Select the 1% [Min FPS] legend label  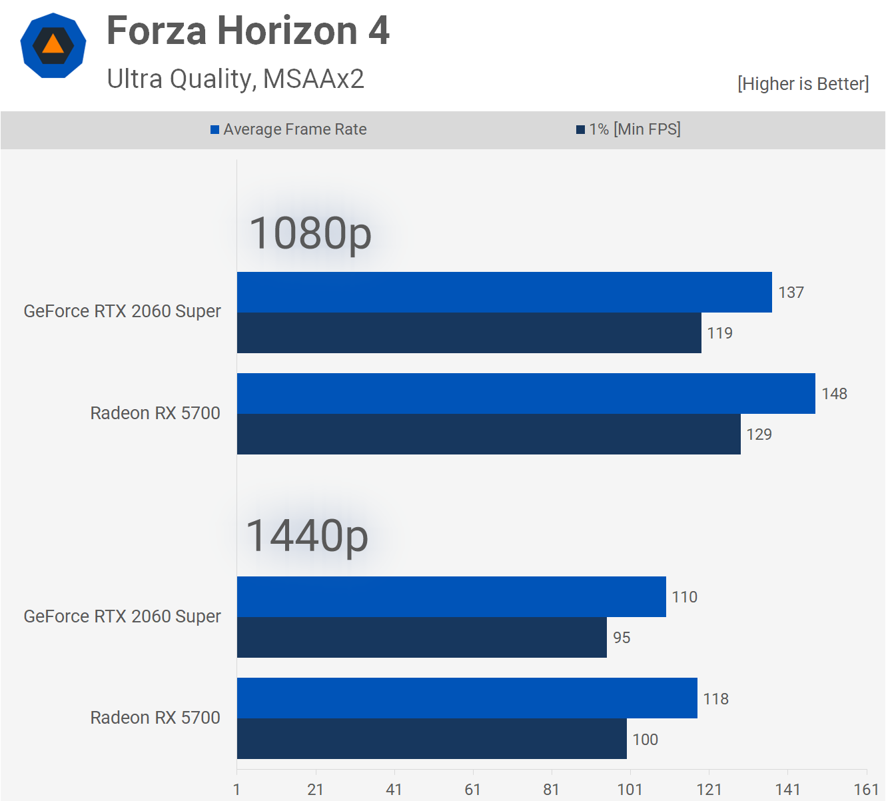coord(635,129)
